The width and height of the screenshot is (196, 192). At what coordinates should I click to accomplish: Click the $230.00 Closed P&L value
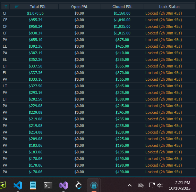[x=122, y=132]
